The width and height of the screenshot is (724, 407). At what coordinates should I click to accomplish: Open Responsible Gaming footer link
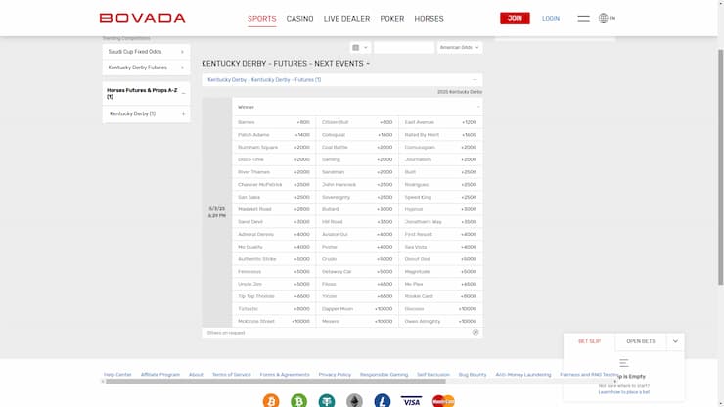tap(384, 374)
